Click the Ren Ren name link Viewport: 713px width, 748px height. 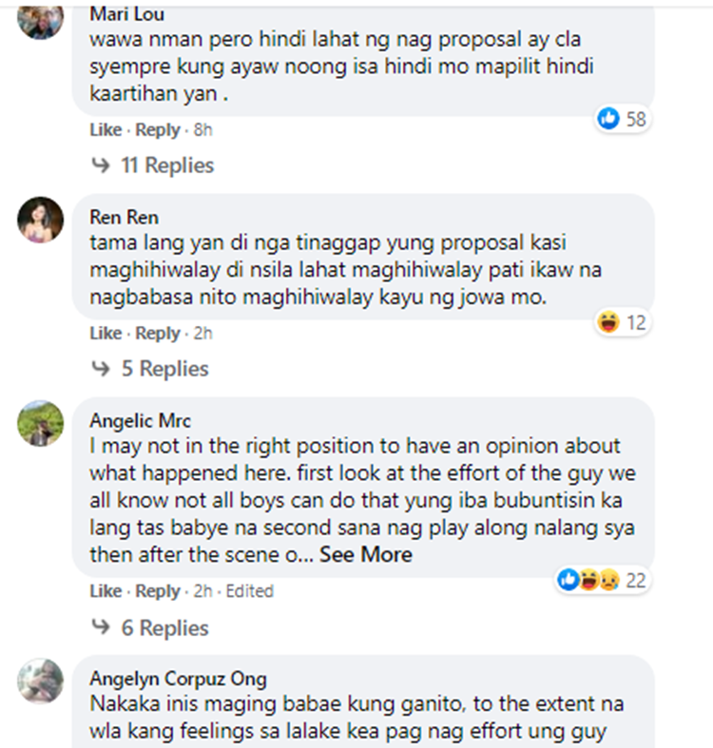(x=125, y=218)
